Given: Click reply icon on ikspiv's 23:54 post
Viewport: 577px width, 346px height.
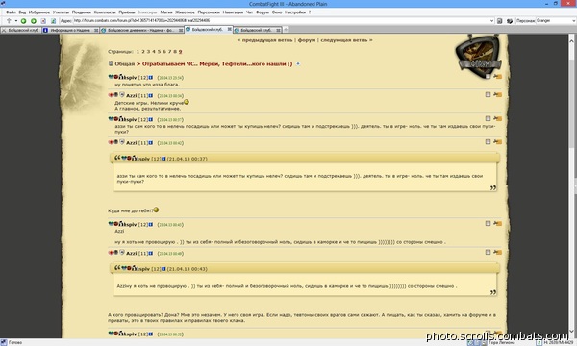Looking at the screenshot, I should coord(497,77).
